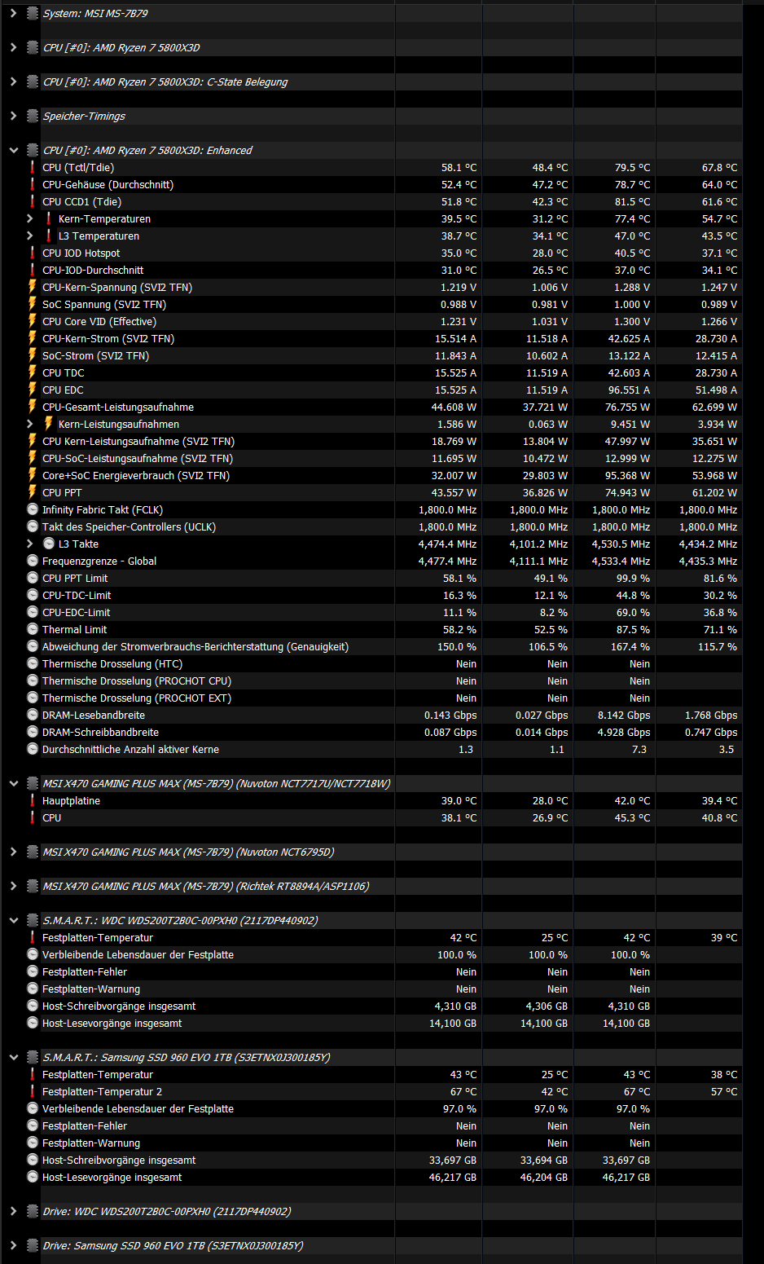Screen dimensions: 764x1264
Task: Click lightning icon of CPU-Gesamt-Leistungsaufnahme
Action: click(33, 407)
